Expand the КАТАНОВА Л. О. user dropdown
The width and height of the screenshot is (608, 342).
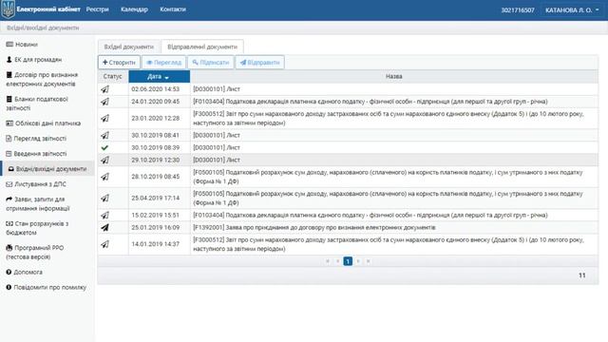[x=572, y=10]
